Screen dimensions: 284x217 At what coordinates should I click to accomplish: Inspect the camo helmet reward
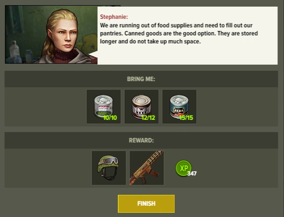tap(109, 168)
